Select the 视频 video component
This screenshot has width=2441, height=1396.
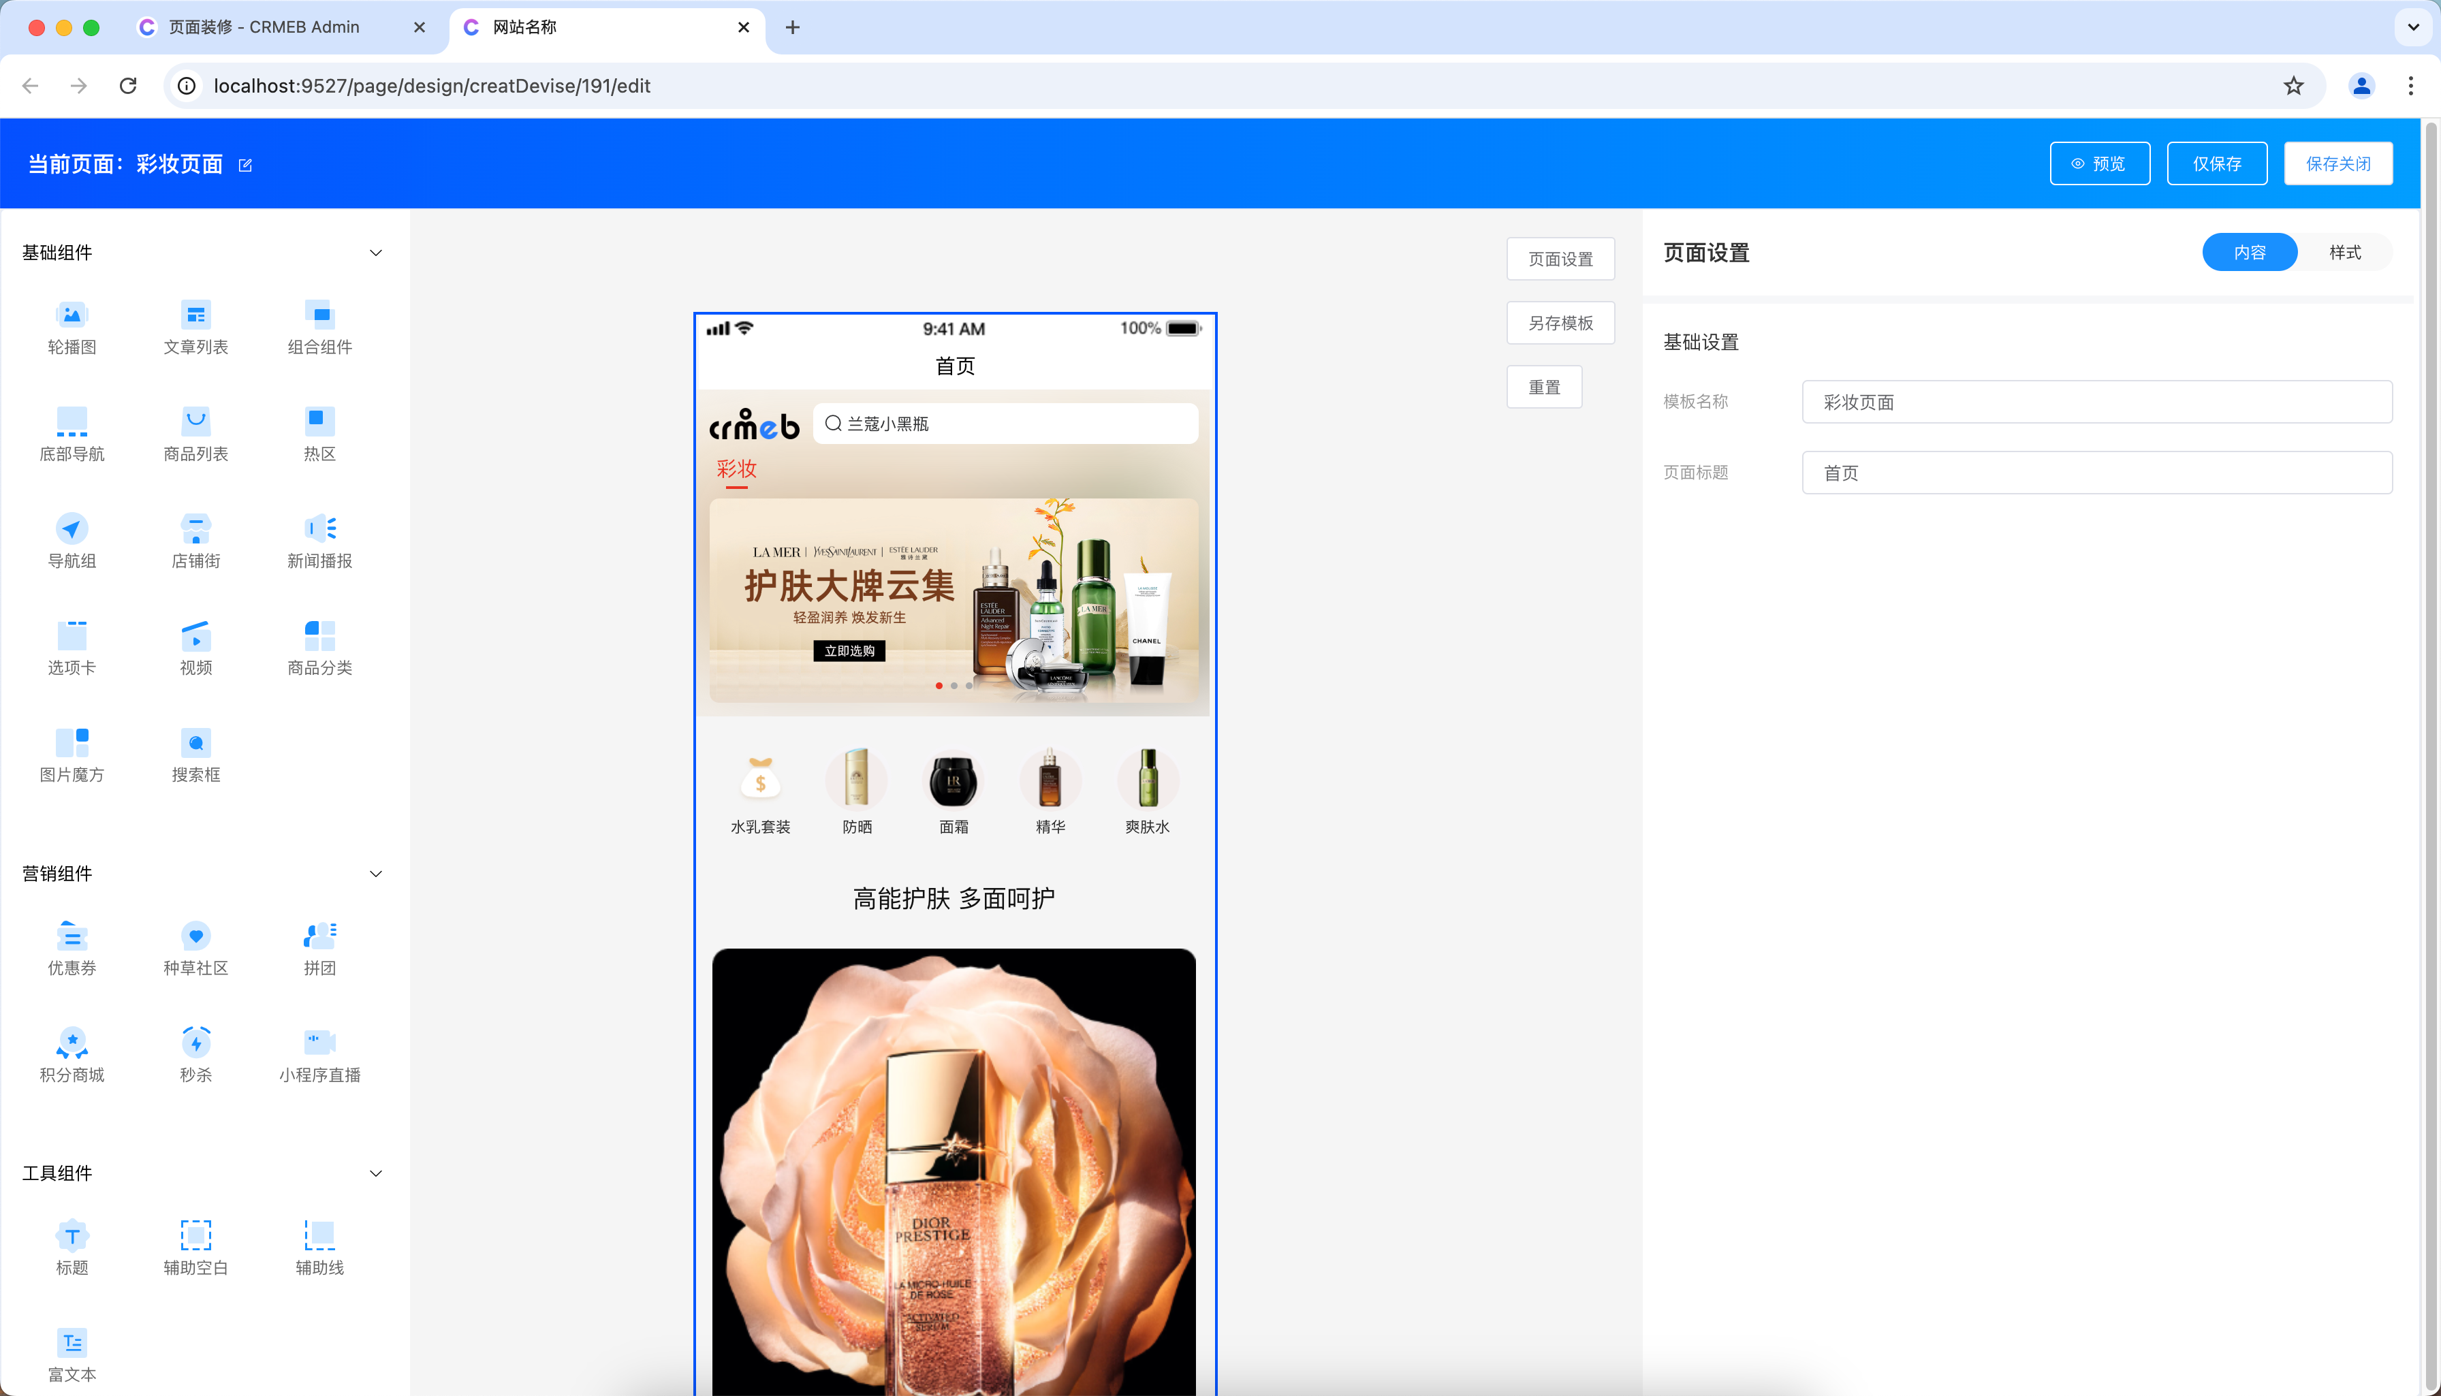(x=195, y=649)
